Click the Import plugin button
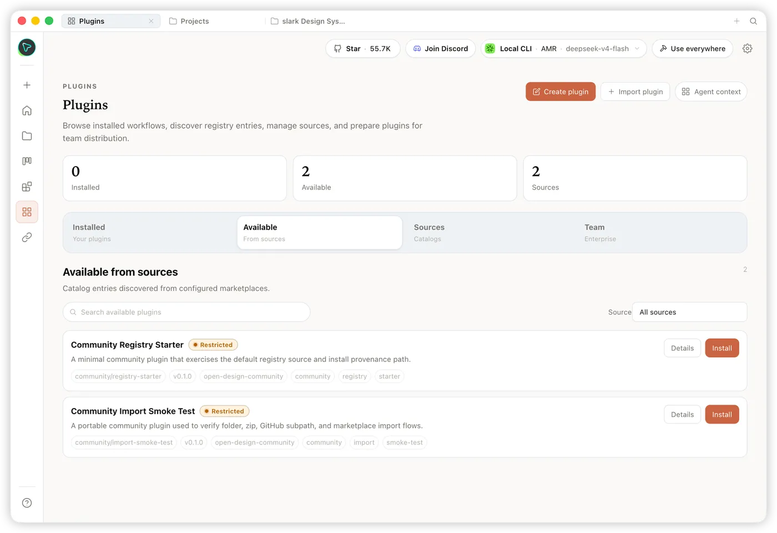 click(x=635, y=92)
